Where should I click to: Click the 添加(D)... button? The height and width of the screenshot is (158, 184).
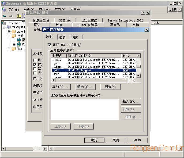(x=61, y=87)
